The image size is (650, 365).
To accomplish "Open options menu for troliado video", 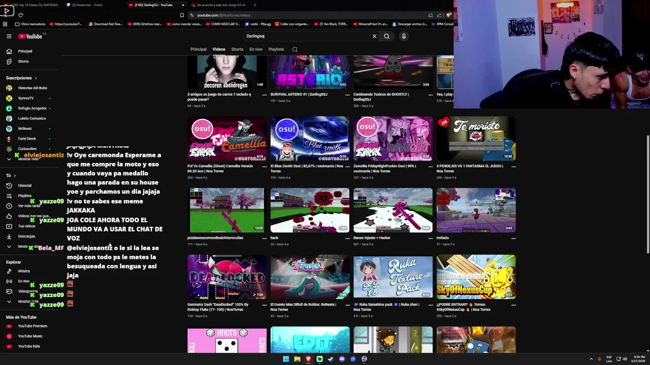I will (x=513, y=238).
